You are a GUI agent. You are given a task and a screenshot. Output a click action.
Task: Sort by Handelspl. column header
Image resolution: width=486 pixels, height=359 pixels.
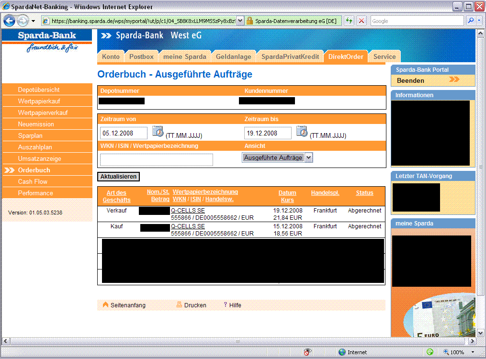325,193
